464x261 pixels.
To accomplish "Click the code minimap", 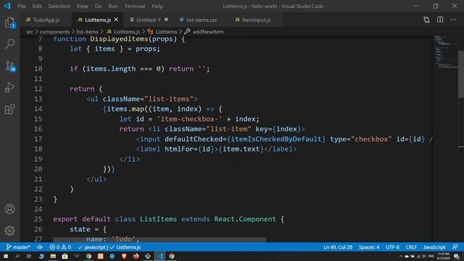I will click(446, 51).
